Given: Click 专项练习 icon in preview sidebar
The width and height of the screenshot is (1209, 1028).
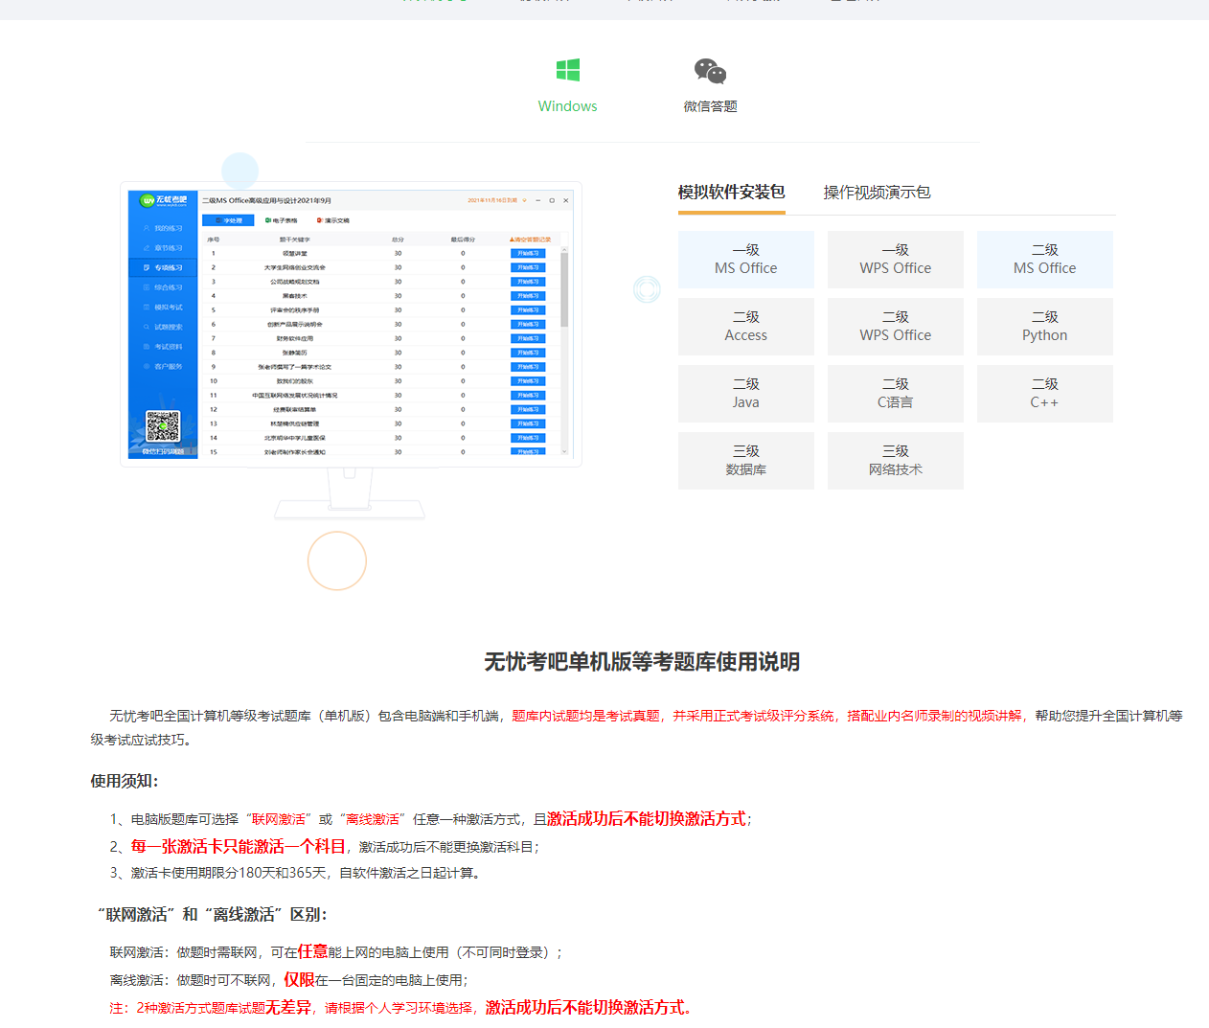Looking at the screenshot, I should (x=147, y=267).
